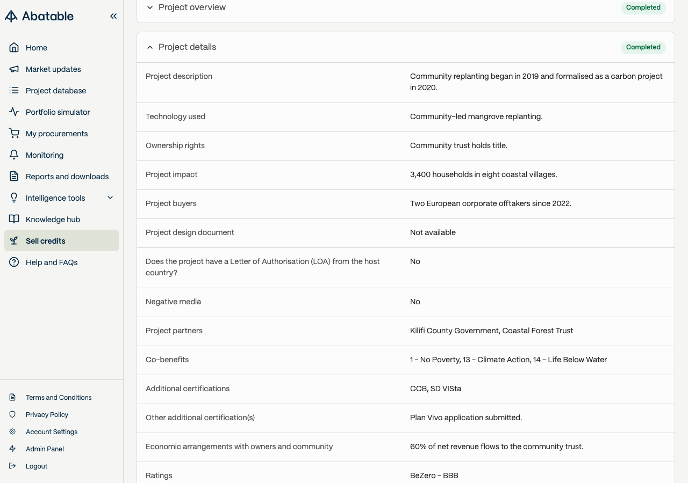Screen dimensions: 688x483
Task: Open Home in the sidebar
Action: 61,48
